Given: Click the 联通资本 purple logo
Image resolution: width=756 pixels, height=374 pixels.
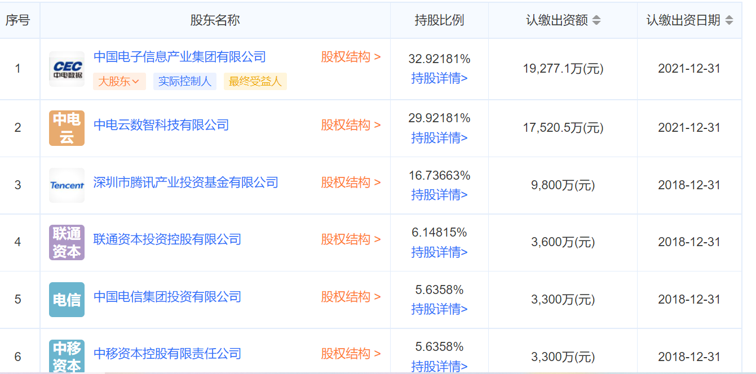Looking at the screenshot, I should tap(67, 242).
